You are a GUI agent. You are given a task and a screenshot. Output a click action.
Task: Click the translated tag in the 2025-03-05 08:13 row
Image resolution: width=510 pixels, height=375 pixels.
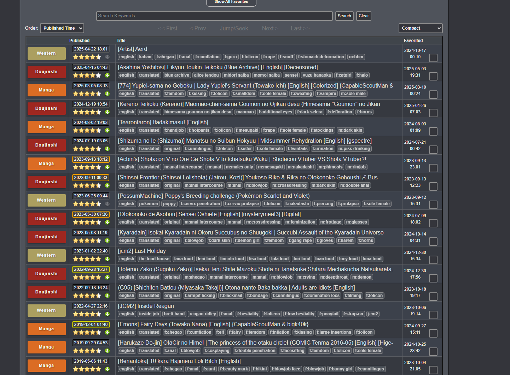149,94
